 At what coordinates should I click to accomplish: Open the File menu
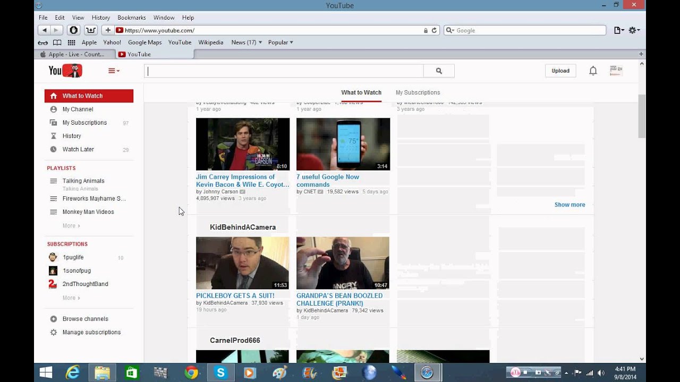(x=43, y=18)
